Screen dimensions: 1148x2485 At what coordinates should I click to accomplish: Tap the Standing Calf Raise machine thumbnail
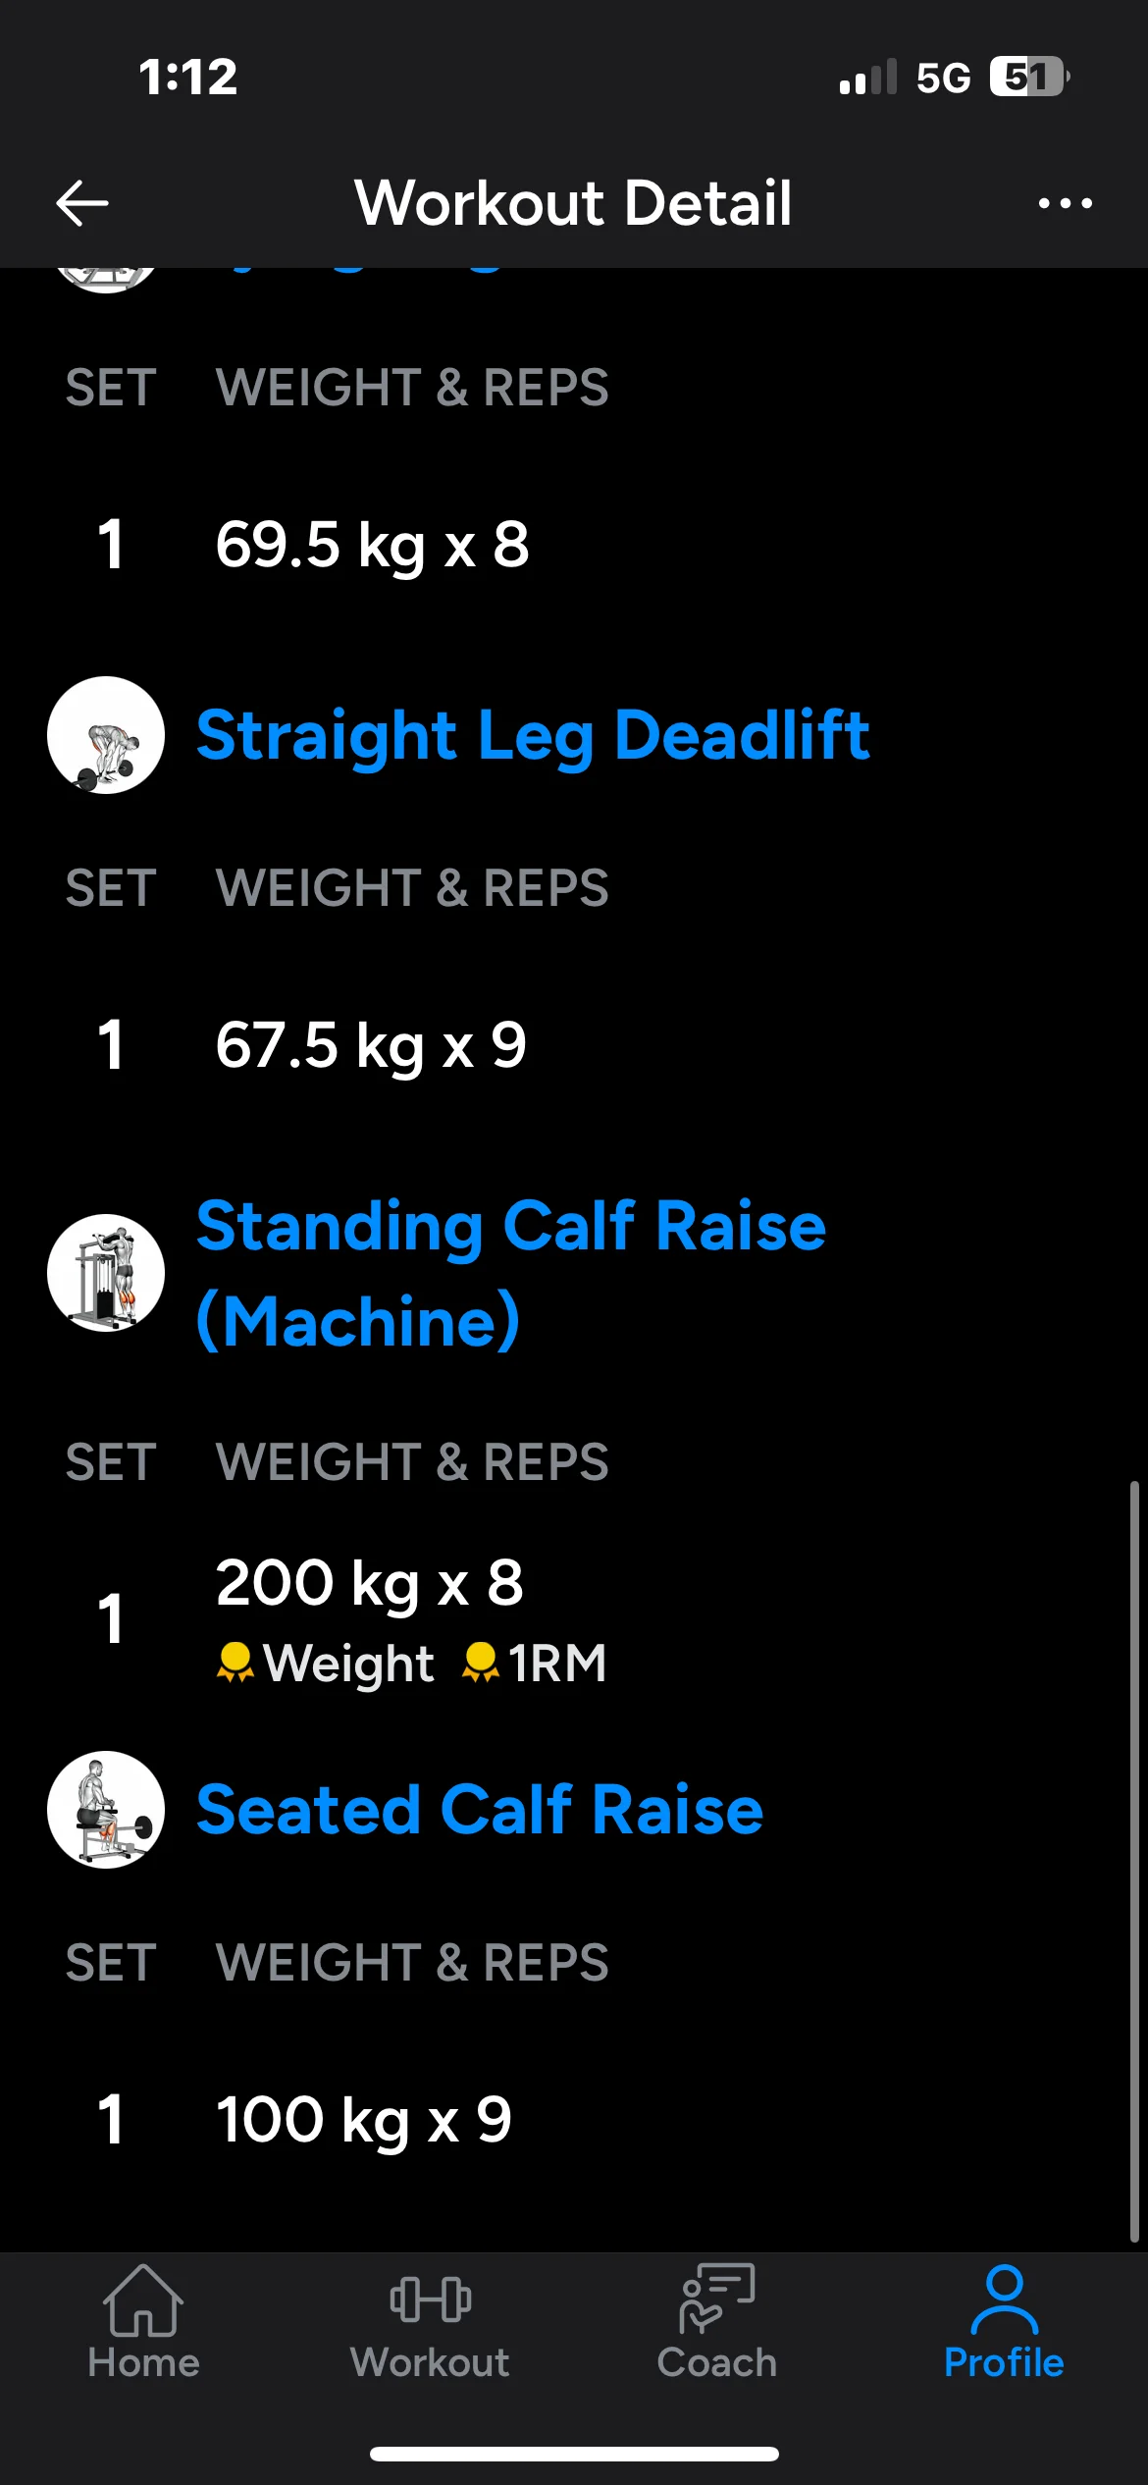point(106,1273)
